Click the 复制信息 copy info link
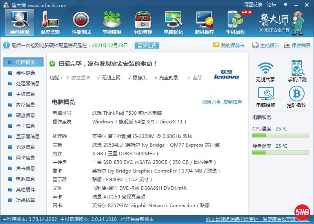The image size is (314, 224). [233, 102]
